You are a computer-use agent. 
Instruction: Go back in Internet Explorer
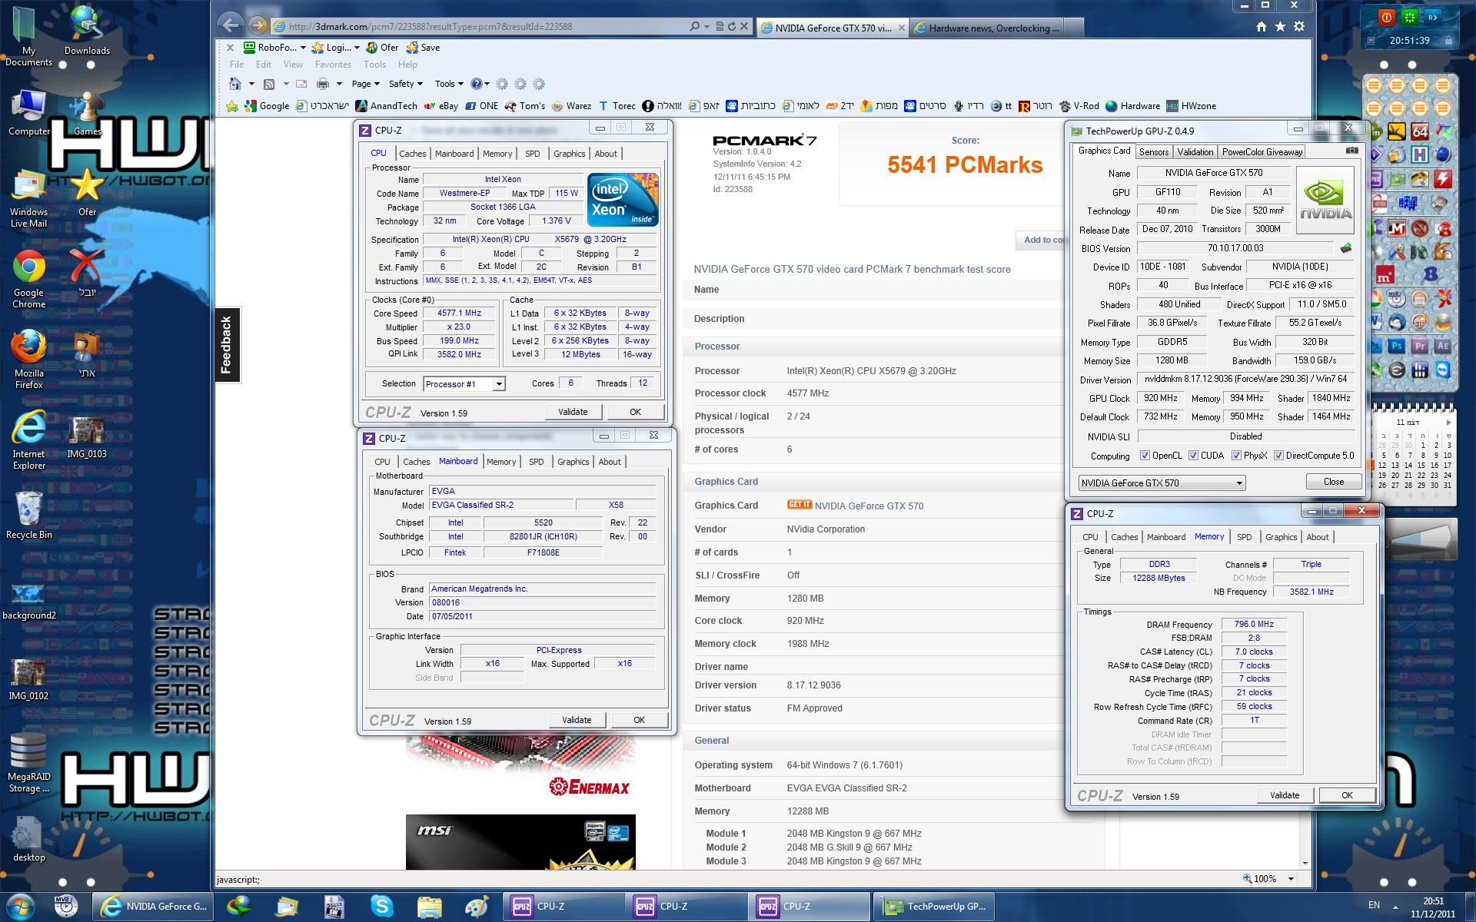231,25
